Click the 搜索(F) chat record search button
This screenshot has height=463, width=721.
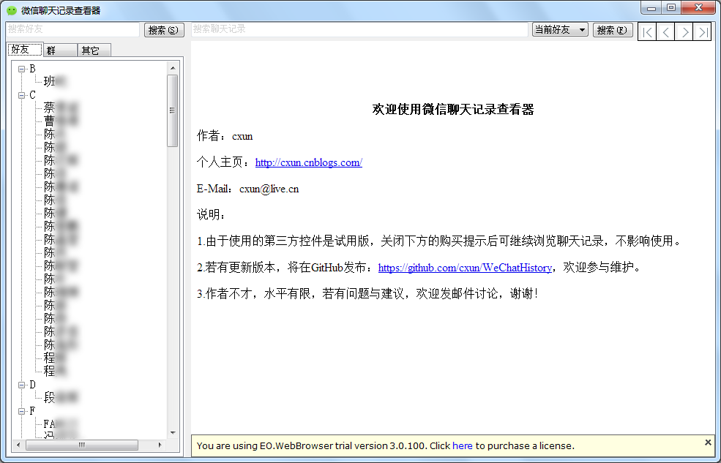click(x=613, y=30)
